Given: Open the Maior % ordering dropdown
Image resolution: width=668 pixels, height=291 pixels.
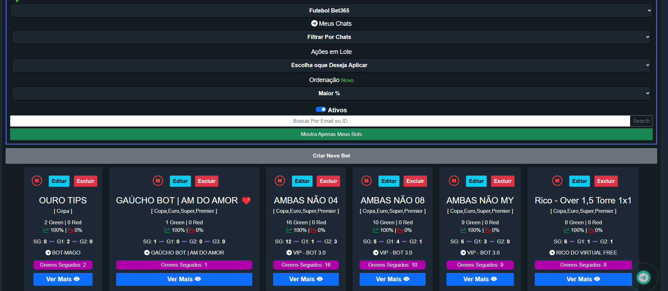Looking at the screenshot, I should click(x=331, y=93).
